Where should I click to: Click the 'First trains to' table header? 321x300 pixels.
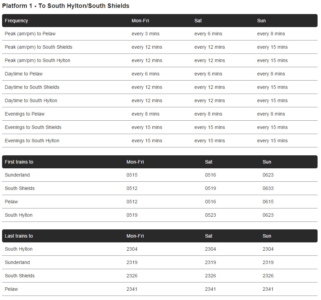pos(19,162)
